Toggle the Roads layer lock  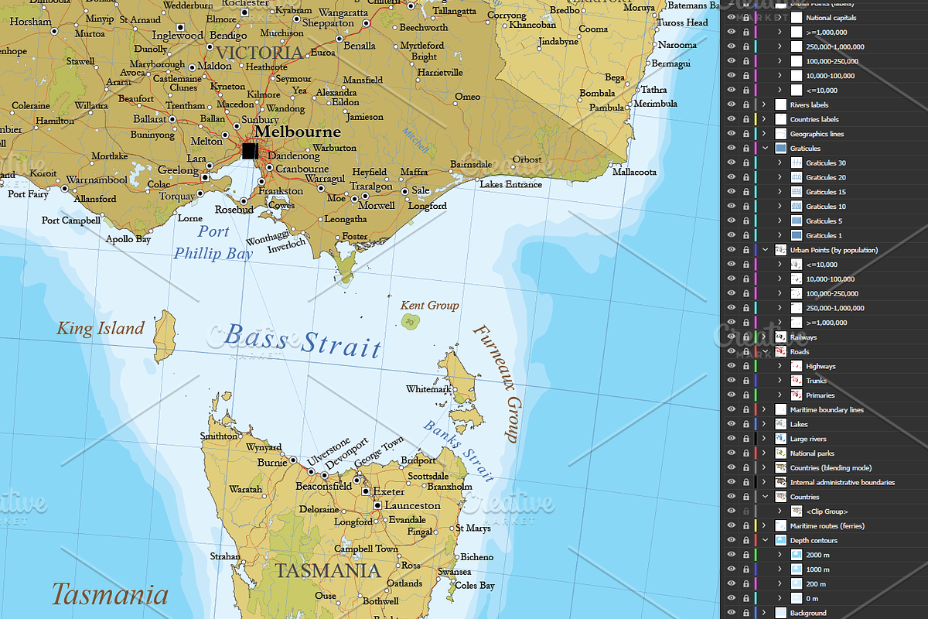pos(745,352)
